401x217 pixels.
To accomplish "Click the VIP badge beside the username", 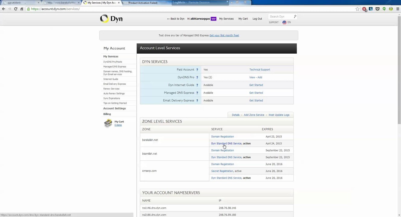I will point(214,19).
